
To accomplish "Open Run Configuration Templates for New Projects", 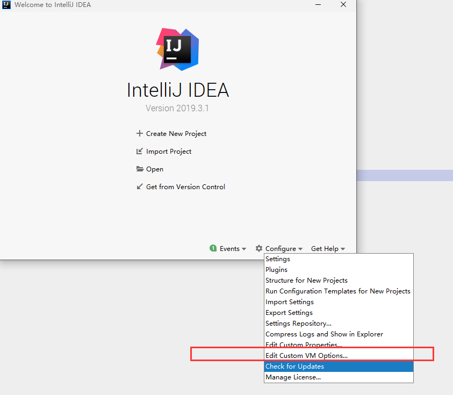I will 339,291.
